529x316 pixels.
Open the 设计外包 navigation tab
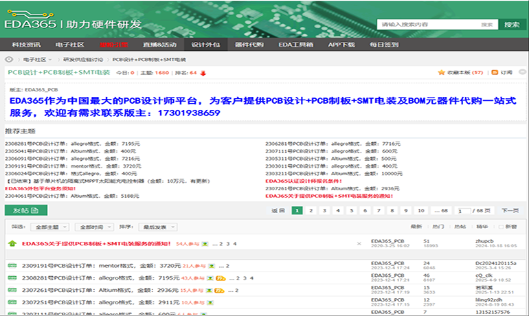tap(205, 45)
